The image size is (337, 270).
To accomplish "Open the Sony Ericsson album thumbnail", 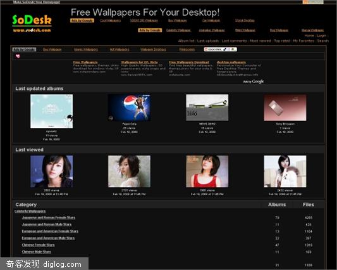I will click(x=285, y=108).
